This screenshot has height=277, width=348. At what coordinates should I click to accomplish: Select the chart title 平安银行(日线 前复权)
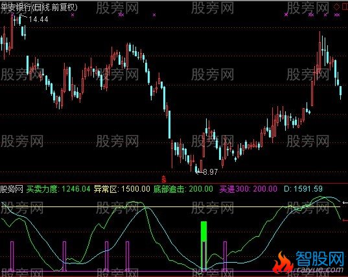pos(39,7)
